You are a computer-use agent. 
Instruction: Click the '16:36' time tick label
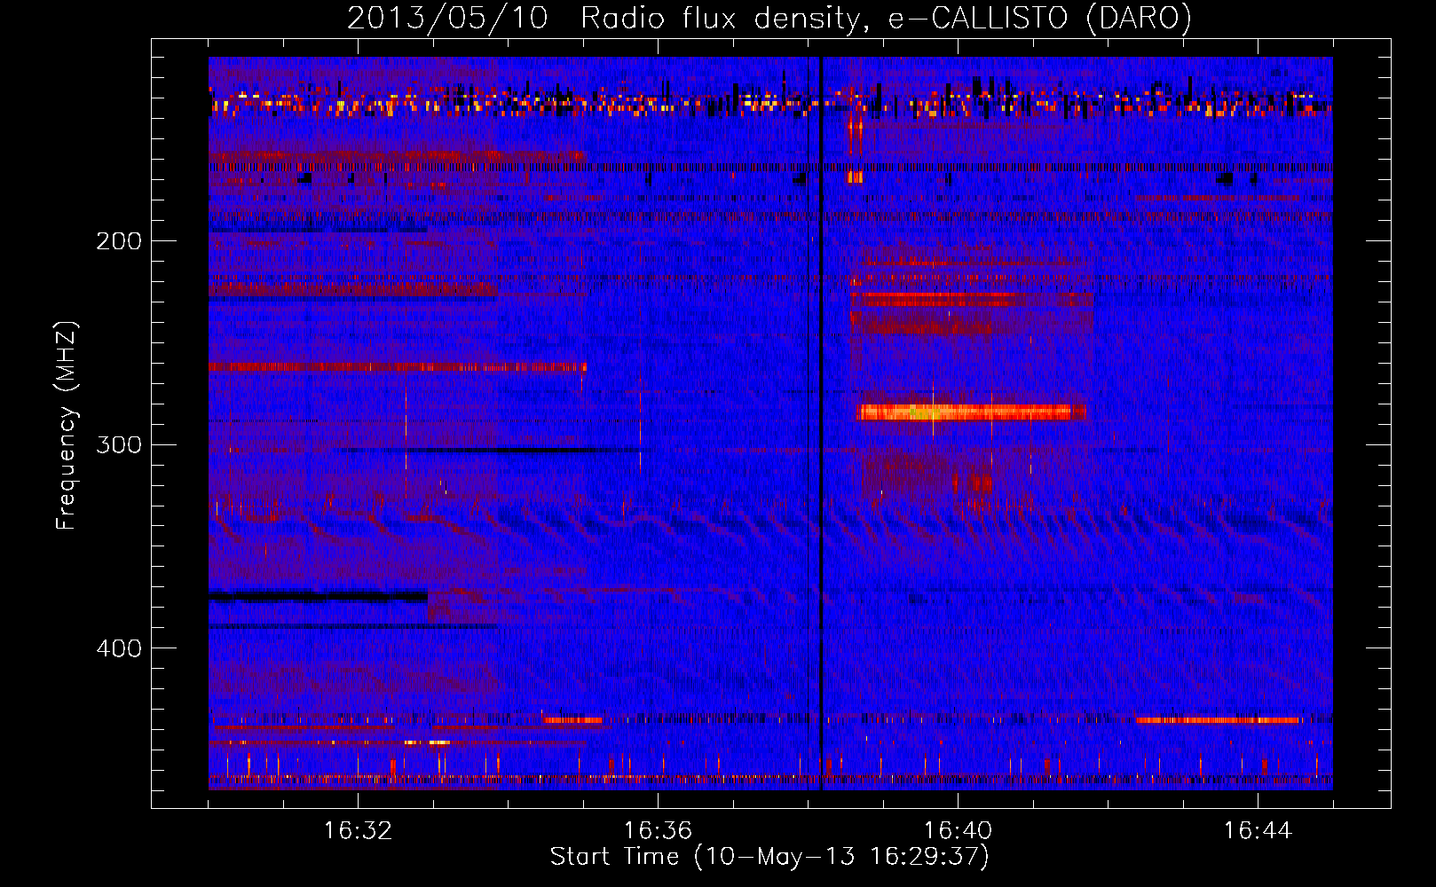click(x=658, y=831)
